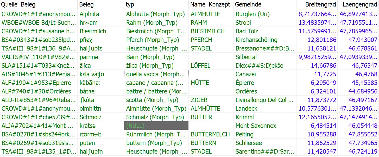Select the LÖFFEL concept cell
379x157 pixels.
pyautogui.click(x=200, y=66)
